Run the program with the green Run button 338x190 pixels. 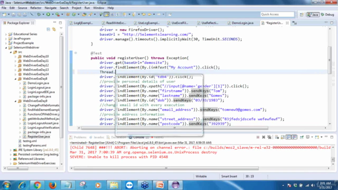click(x=48, y=14)
